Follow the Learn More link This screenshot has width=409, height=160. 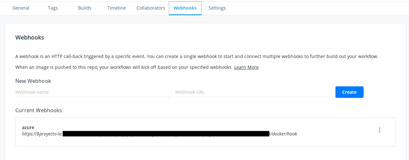tap(246, 67)
